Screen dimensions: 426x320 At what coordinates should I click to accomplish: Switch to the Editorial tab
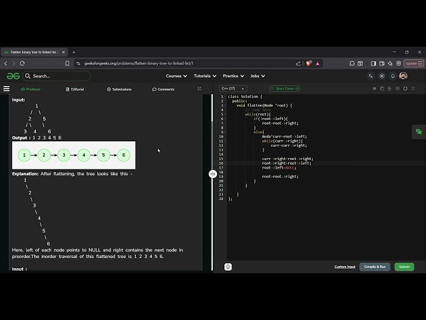click(75, 89)
